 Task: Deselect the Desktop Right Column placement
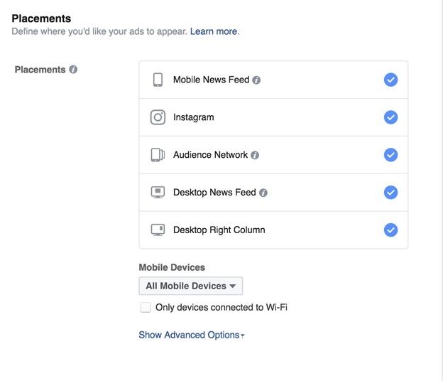tap(390, 230)
